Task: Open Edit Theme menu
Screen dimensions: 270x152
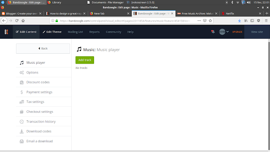Action: (x=52, y=32)
